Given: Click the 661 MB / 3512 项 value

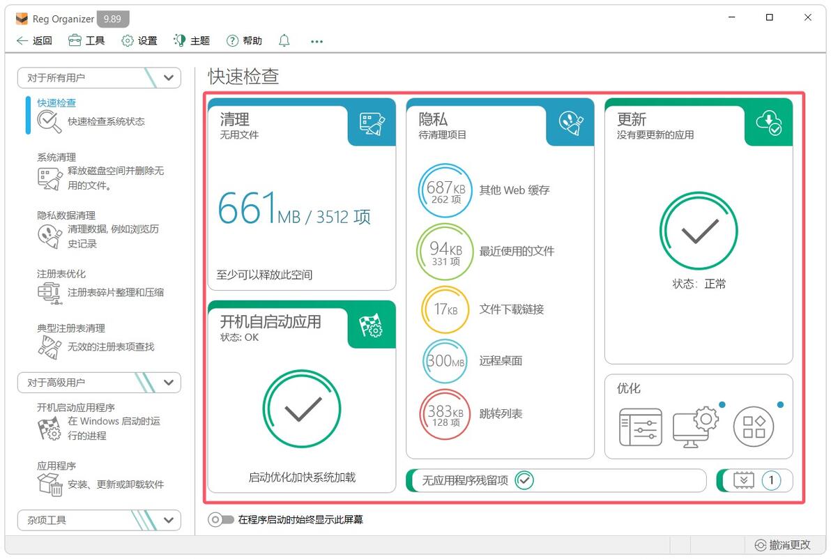Looking at the screenshot, I should (294, 209).
